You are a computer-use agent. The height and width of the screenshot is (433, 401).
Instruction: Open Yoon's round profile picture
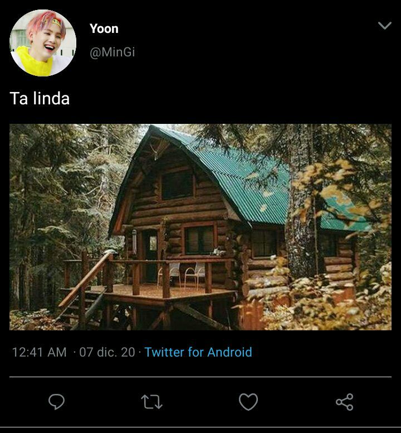43,43
